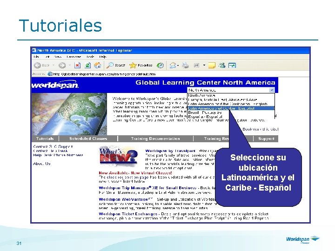
Task: Open the dropdown arrow beside the Edit icon
Action: click(x=204, y=65)
